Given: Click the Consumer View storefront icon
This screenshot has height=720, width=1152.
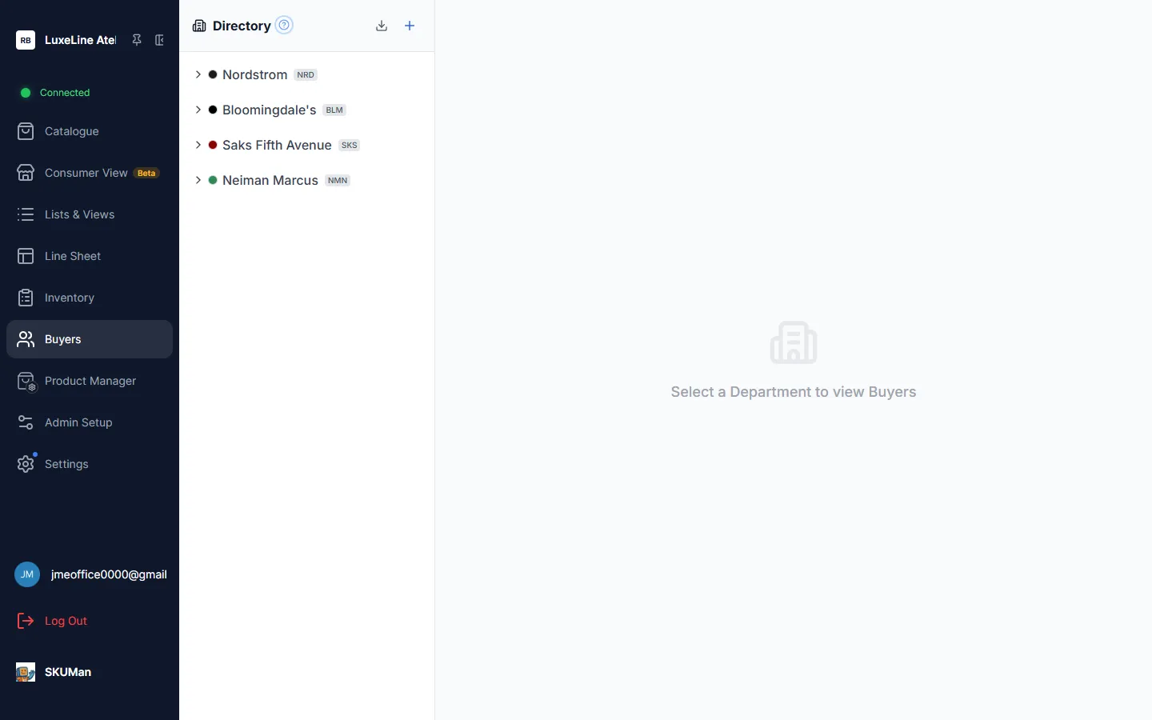Looking at the screenshot, I should [26, 173].
